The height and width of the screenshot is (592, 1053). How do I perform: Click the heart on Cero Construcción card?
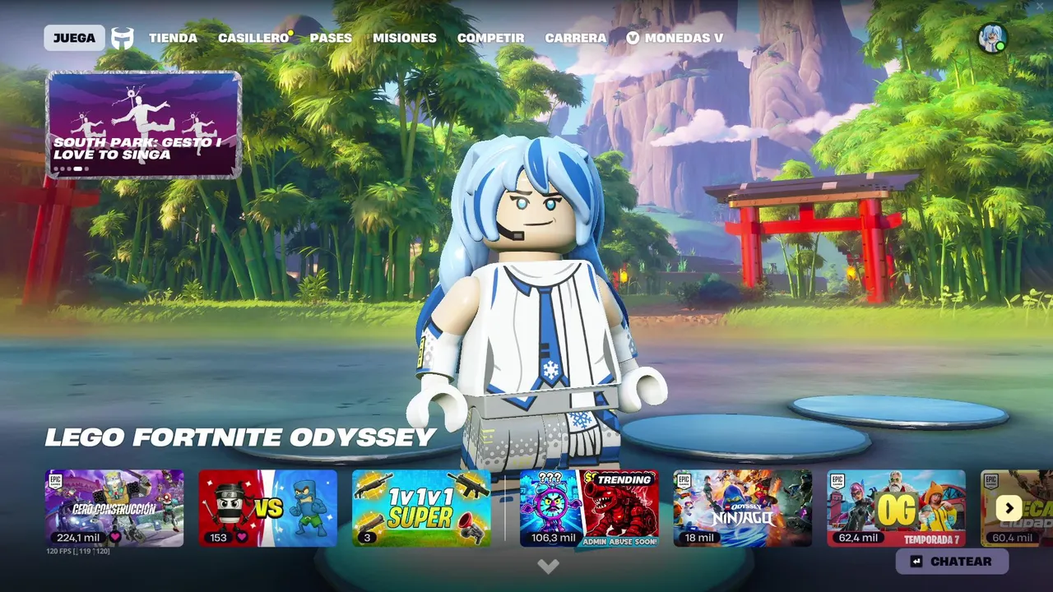(x=115, y=538)
